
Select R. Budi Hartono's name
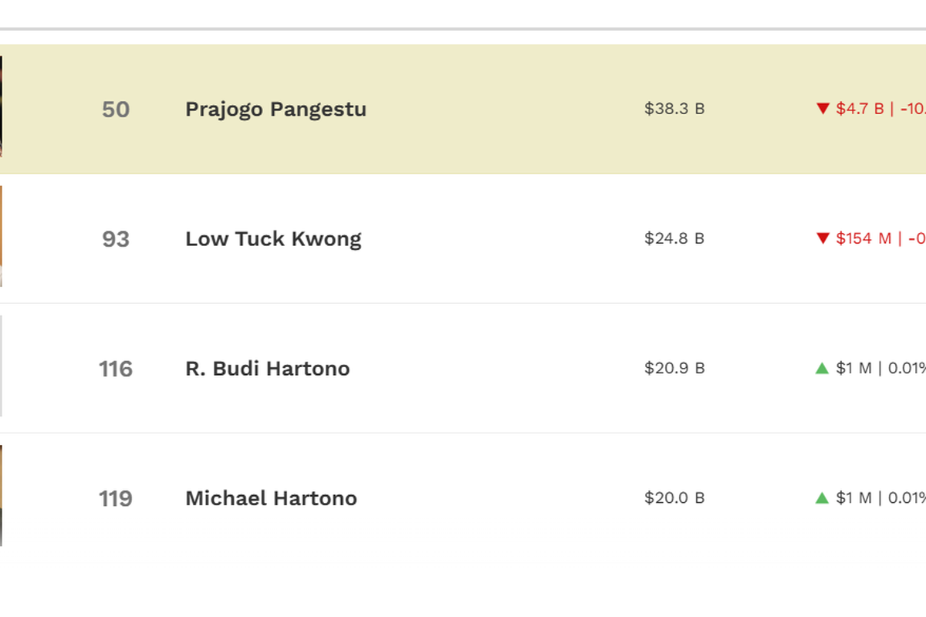(268, 369)
